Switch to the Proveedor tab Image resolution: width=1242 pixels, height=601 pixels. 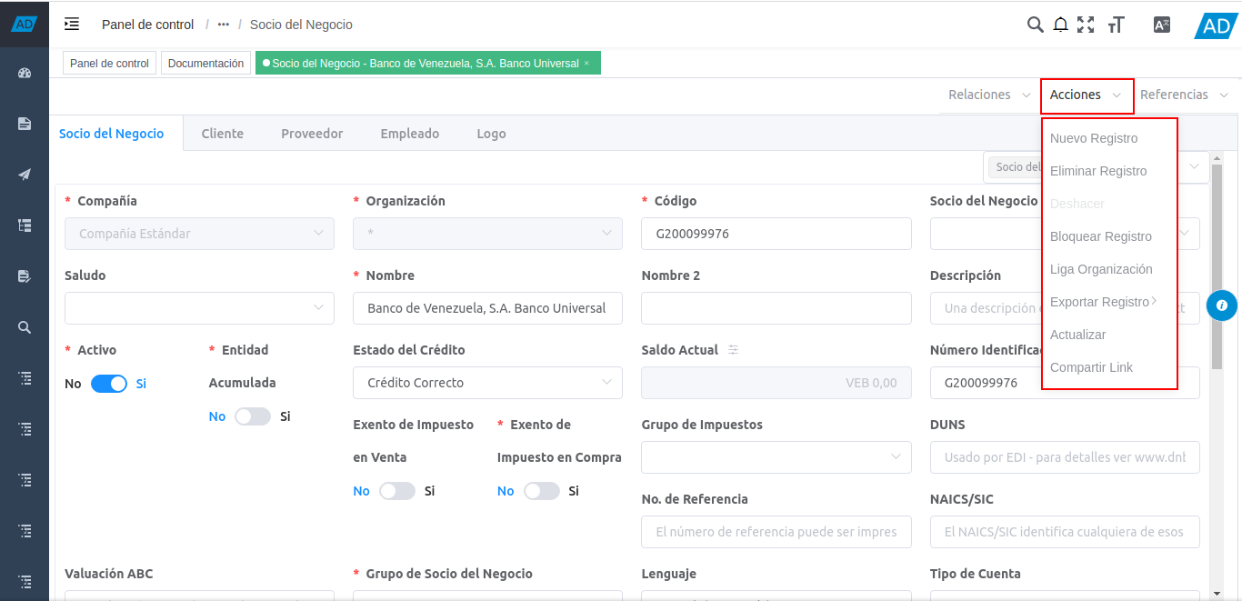pos(312,134)
